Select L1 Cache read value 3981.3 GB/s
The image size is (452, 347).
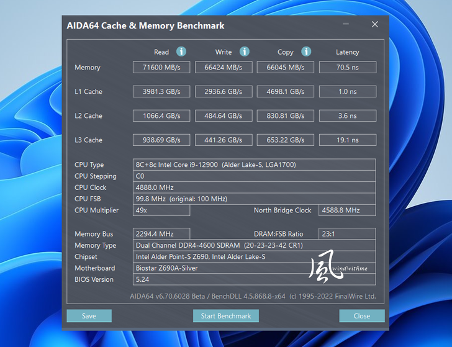tap(161, 91)
